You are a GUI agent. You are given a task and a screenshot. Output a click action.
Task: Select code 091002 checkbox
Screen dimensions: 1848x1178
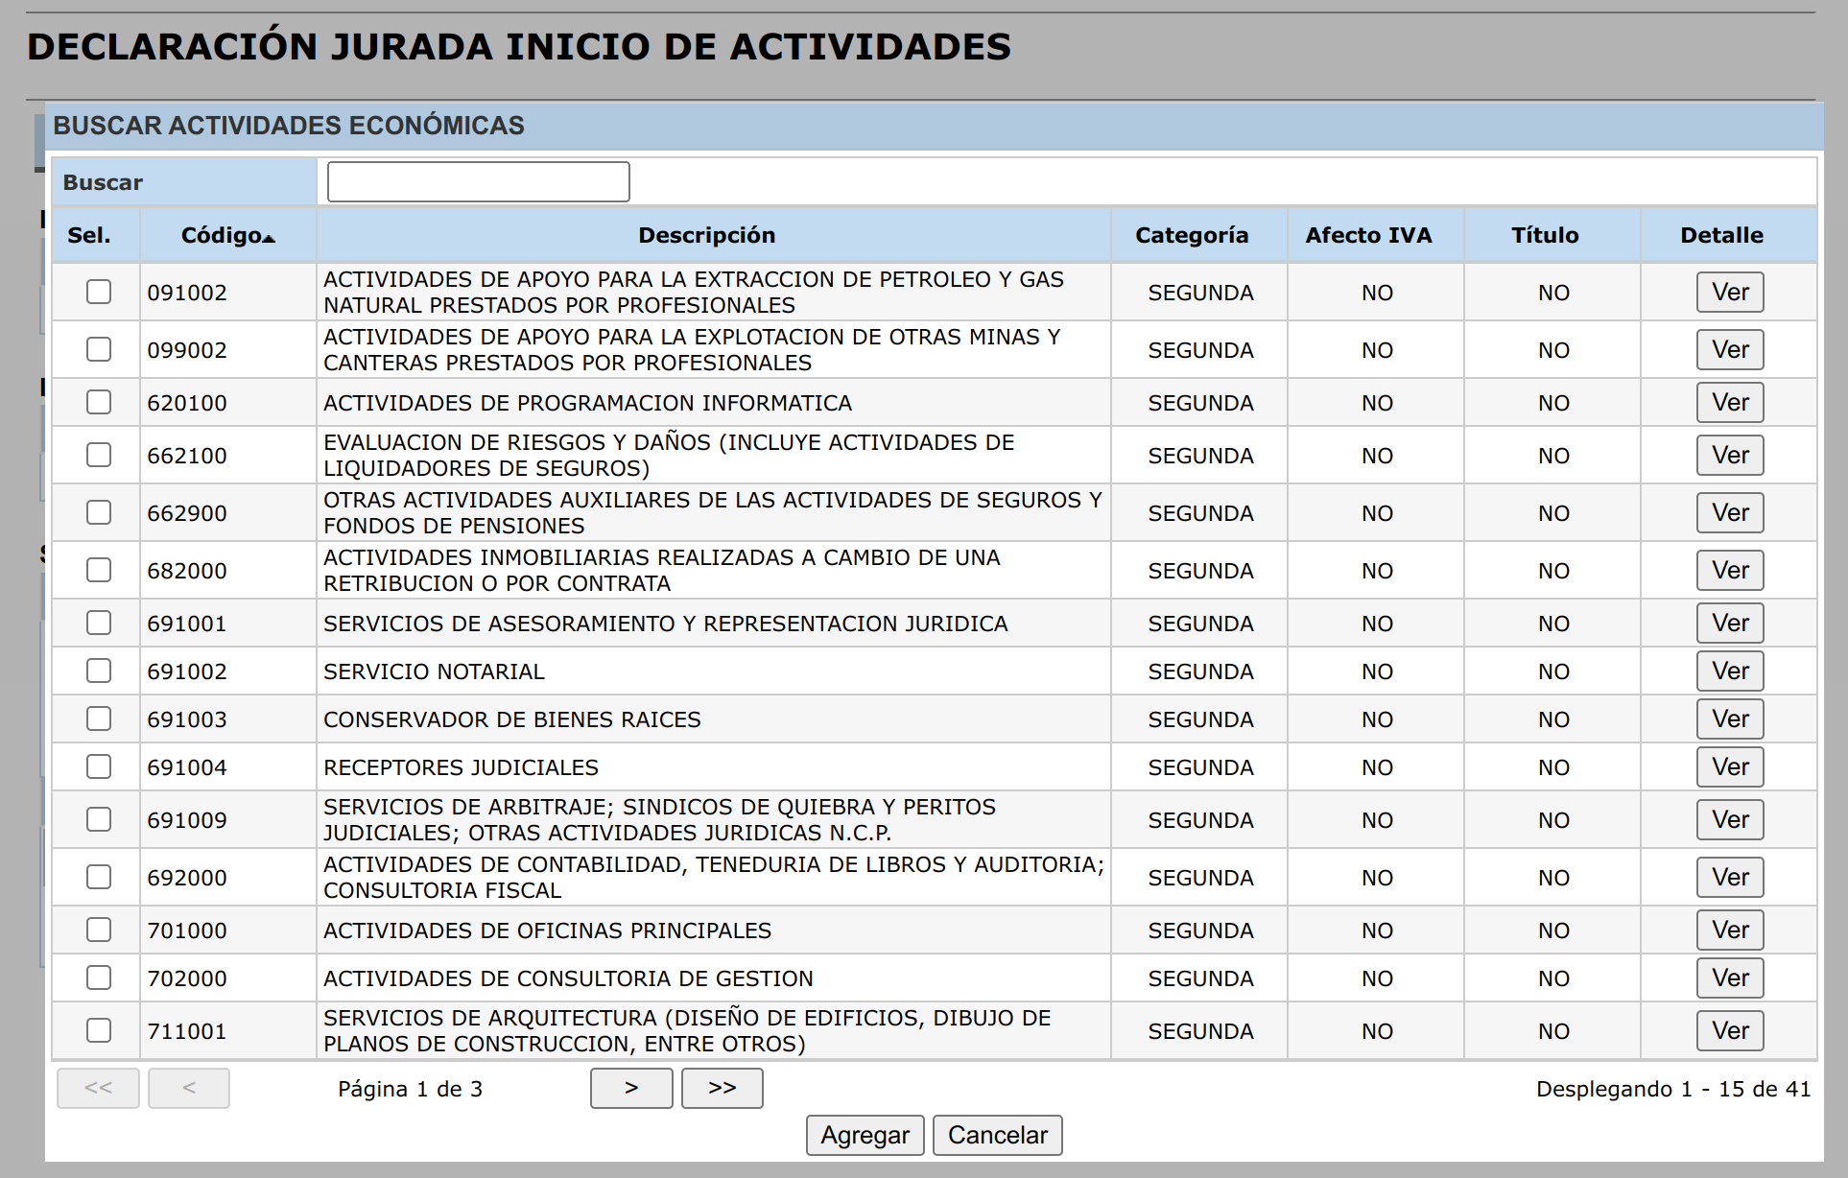tap(99, 292)
